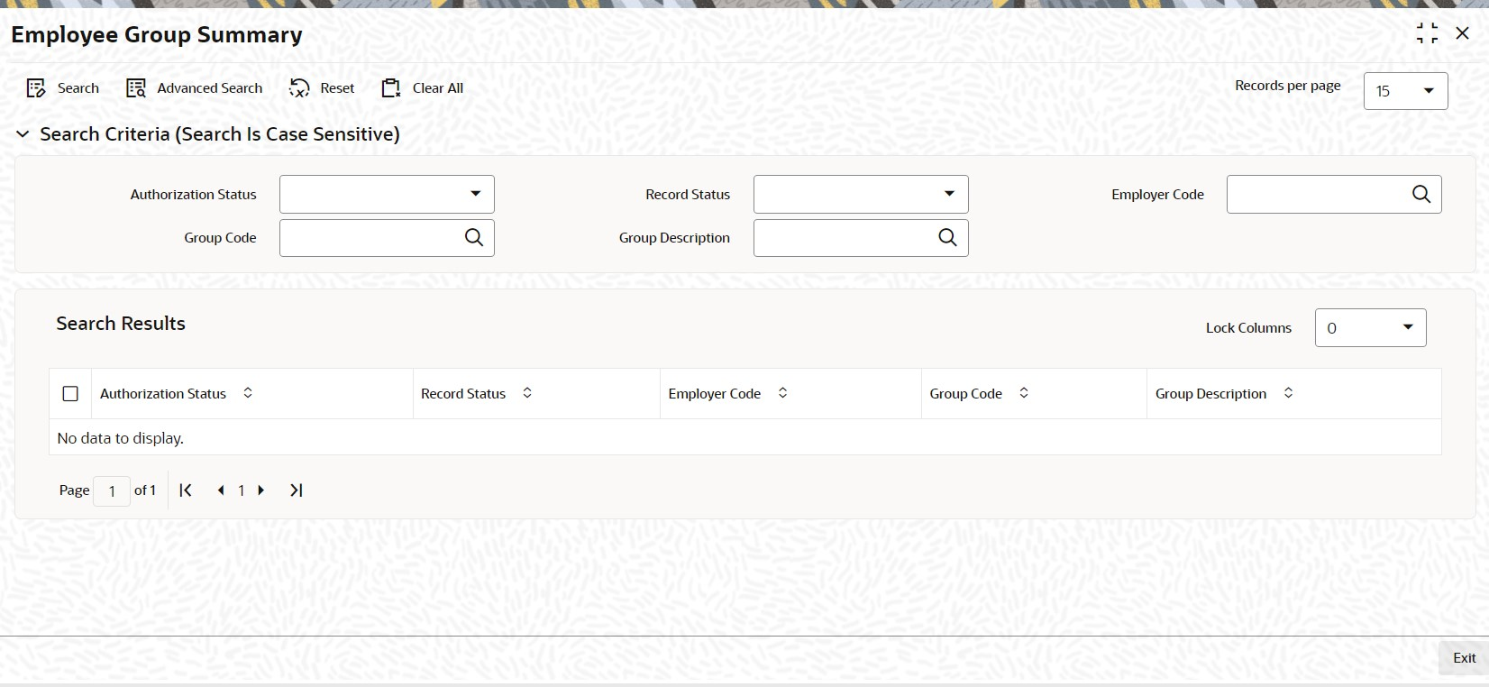
Task: Click the Group Description column header text
Action: (x=1210, y=394)
